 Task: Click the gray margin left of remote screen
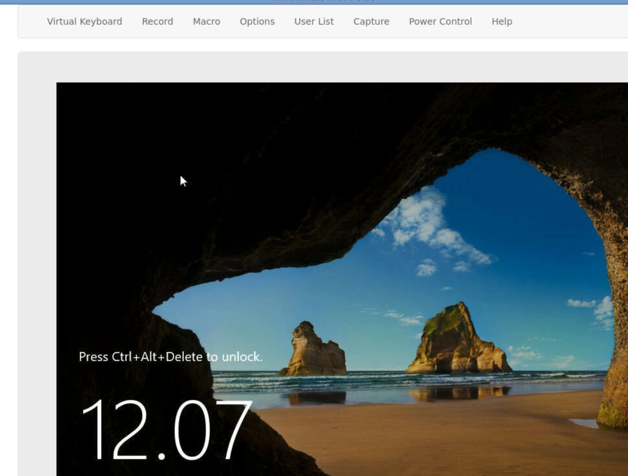(x=37, y=260)
